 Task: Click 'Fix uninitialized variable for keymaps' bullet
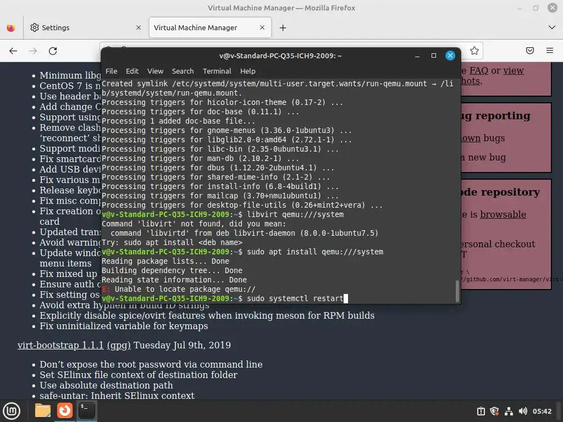click(x=124, y=326)
